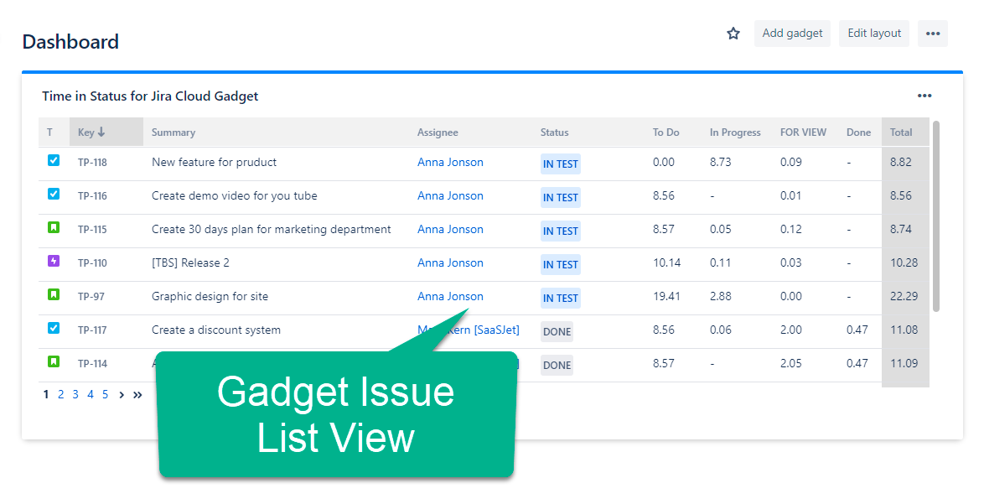Click the story icon for TP-97
984x504 pixels.
coord(54,294)
